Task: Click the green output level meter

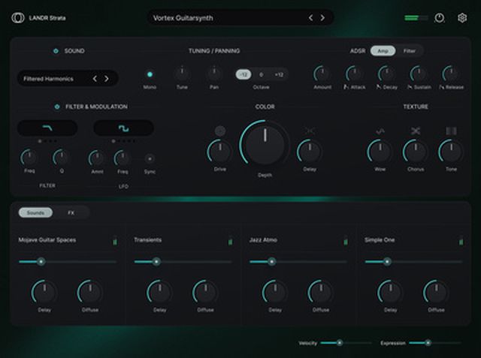Action: click(416, 18)
